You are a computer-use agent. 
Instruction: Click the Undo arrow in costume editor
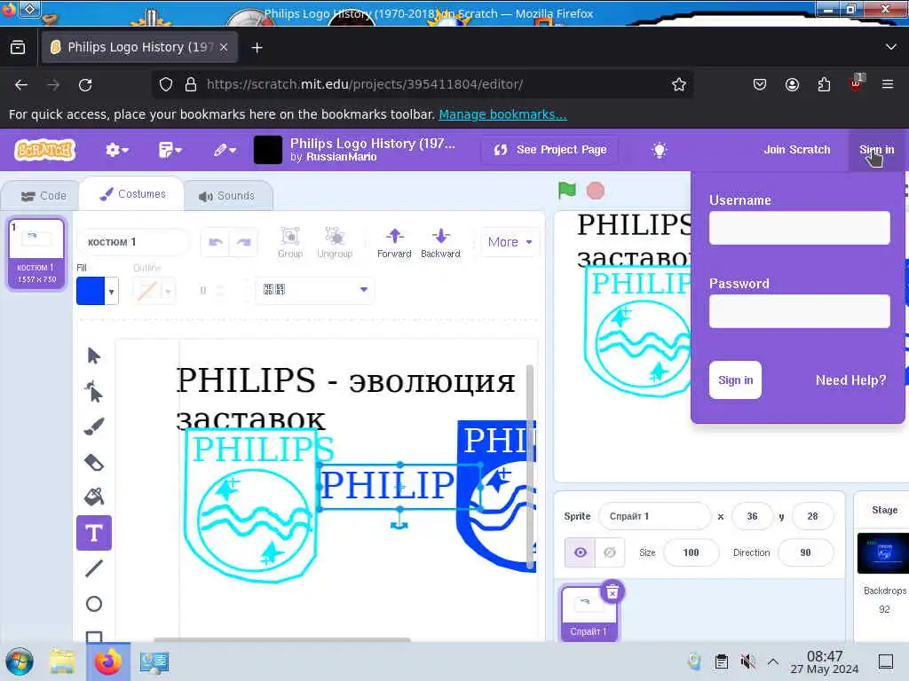pos(216,242)
